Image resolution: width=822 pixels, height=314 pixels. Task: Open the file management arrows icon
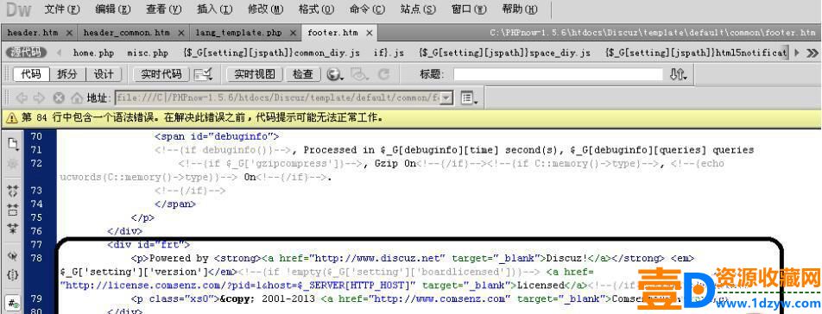click(x=679, y=74)
